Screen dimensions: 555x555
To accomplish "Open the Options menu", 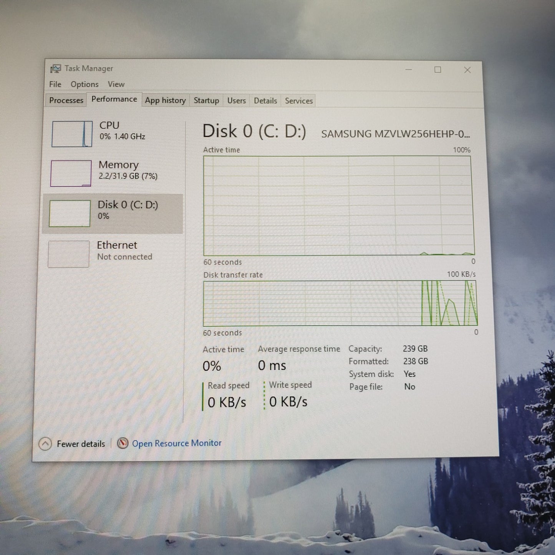I will pyautogui.click(x=84, y=84).
